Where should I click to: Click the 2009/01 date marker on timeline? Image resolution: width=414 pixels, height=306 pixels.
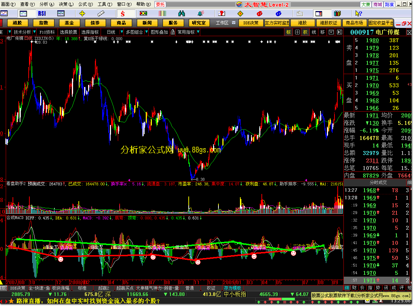[232, 282]
